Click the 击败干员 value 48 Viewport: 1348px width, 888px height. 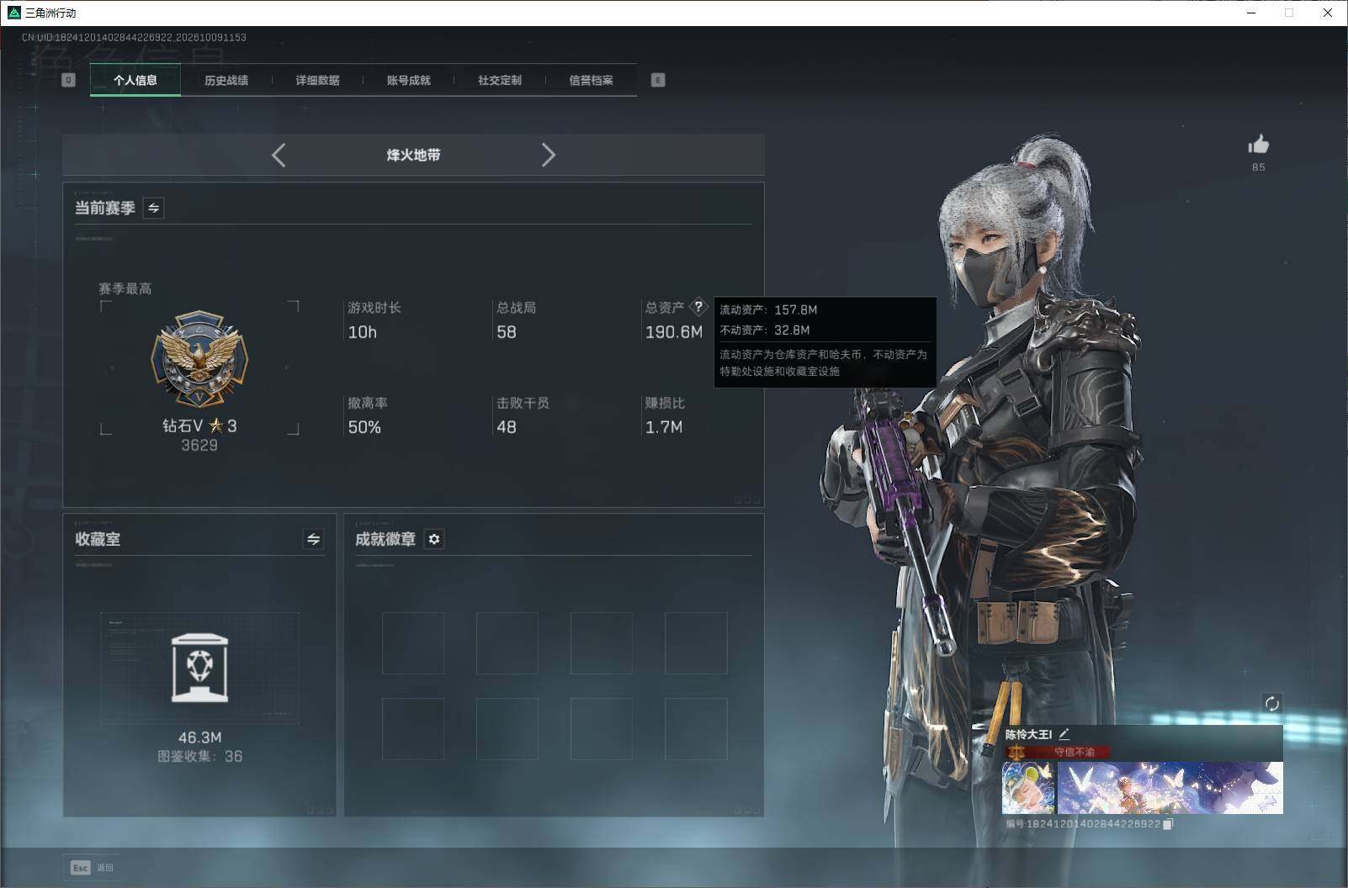[507, 427]
